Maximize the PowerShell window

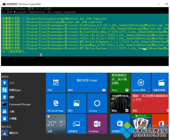click(x=167, y=4)
